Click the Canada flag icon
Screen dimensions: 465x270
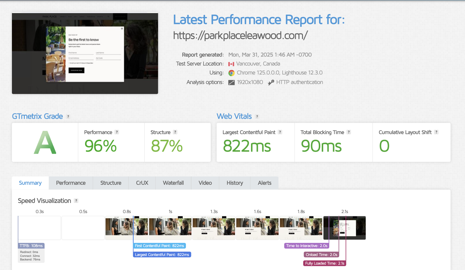point(231,64)
